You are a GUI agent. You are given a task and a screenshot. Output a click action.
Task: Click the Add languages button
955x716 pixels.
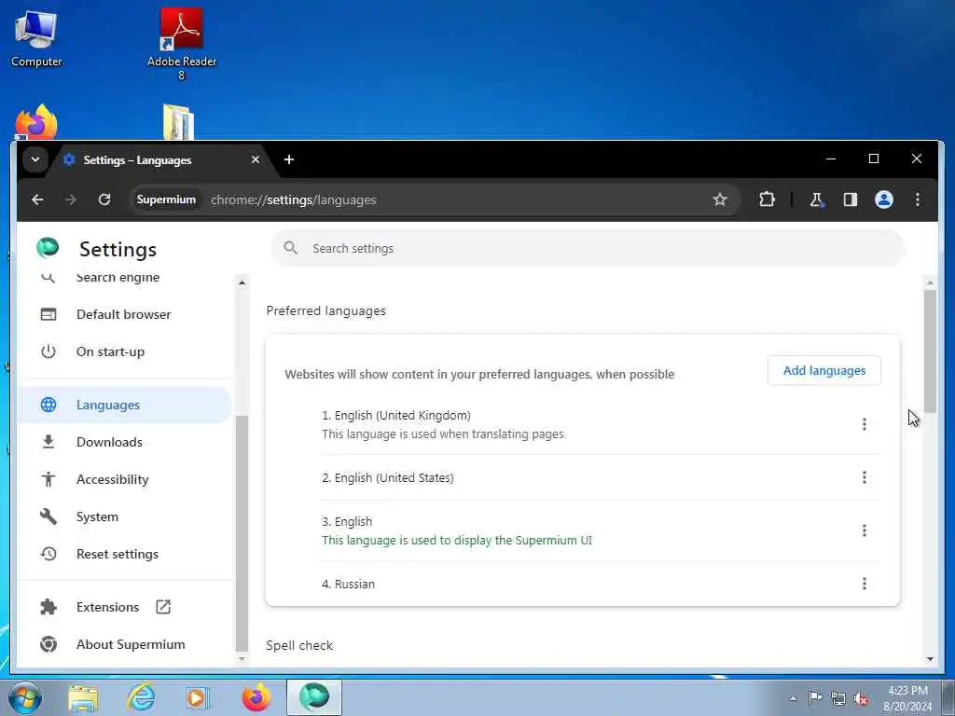click(x=824, y=371)
